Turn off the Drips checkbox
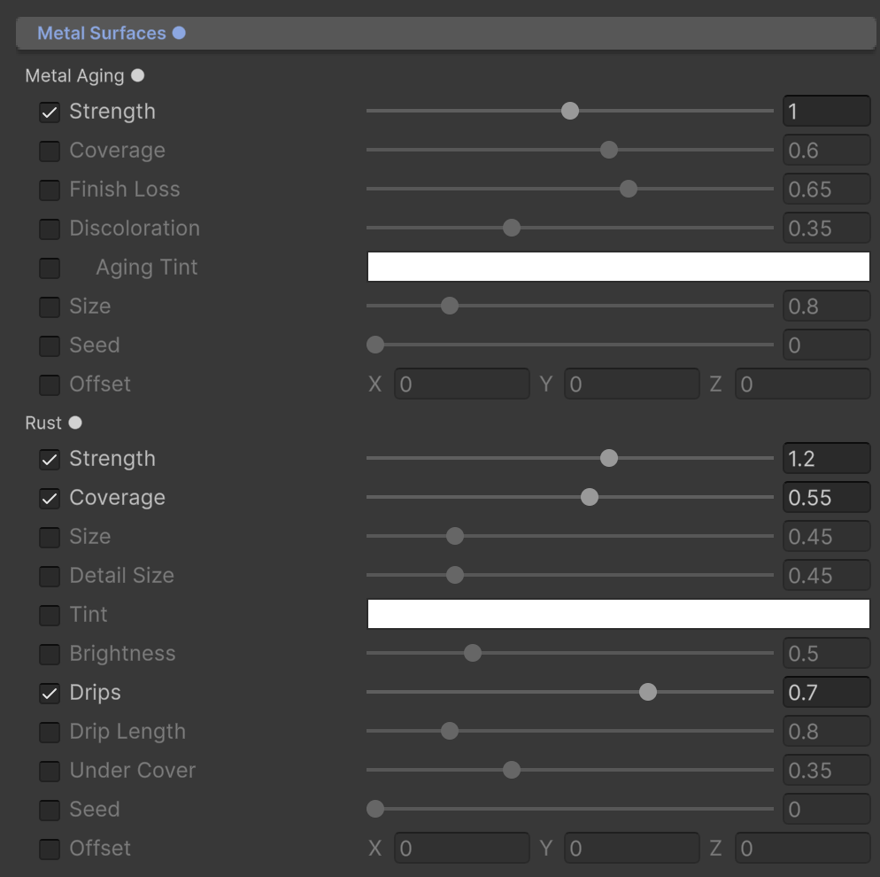Viewport: 880px width, 877px height. 50,693
